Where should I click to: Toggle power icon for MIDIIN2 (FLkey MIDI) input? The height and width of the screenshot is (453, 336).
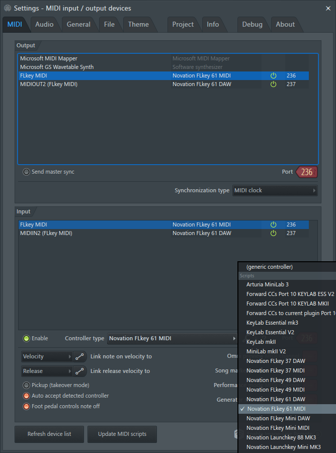point(273,233)
